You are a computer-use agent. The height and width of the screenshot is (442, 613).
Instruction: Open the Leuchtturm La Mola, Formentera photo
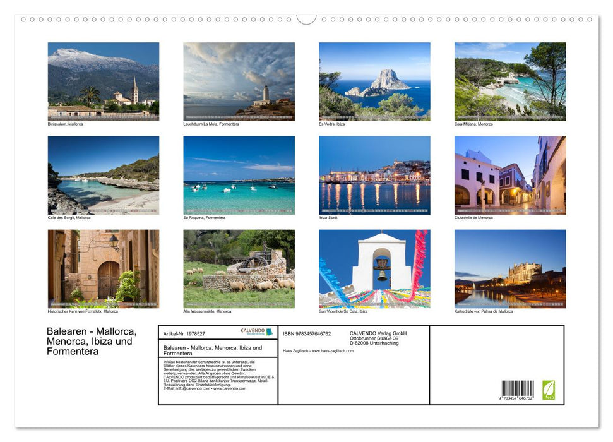239,81
